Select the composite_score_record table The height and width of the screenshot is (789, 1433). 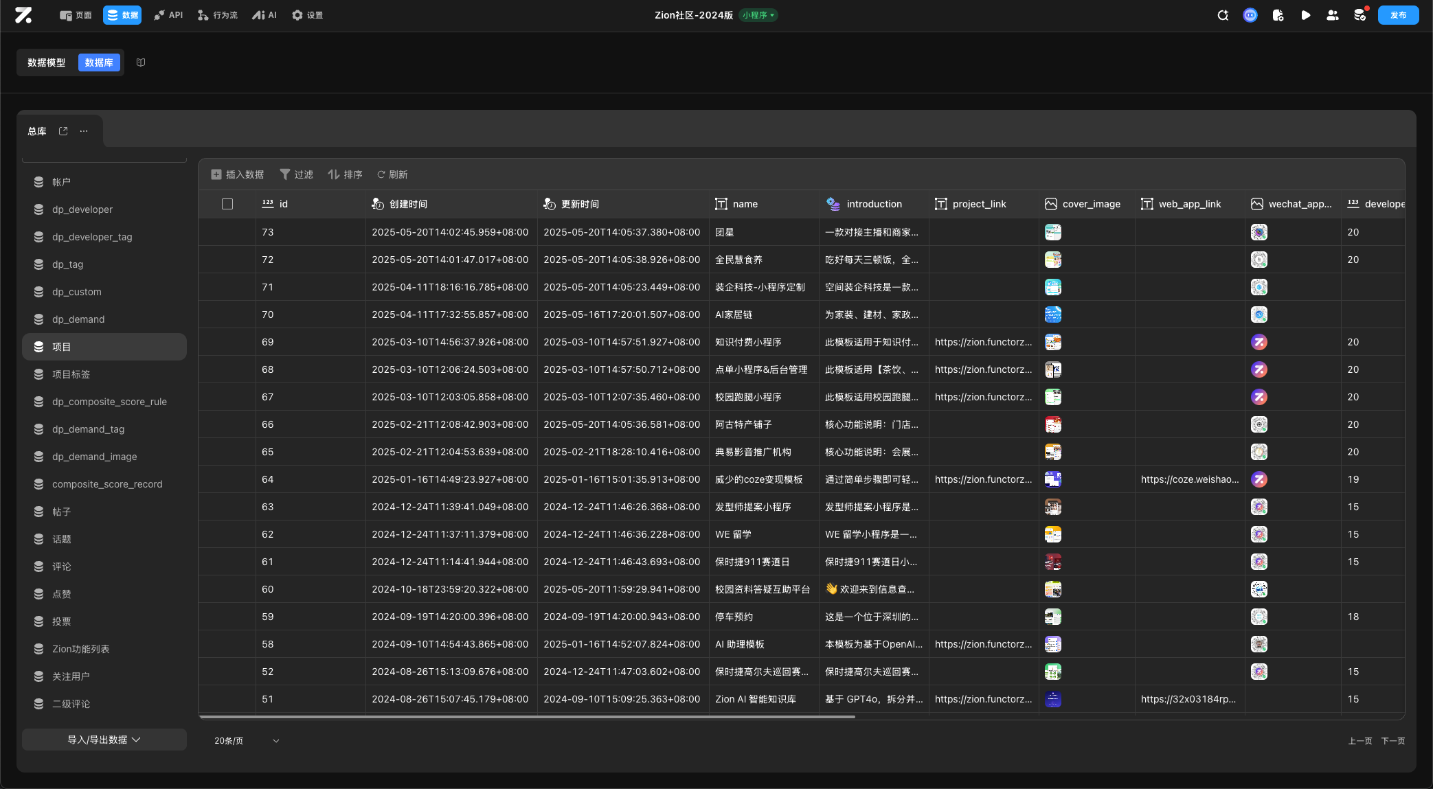coord(104,484)
